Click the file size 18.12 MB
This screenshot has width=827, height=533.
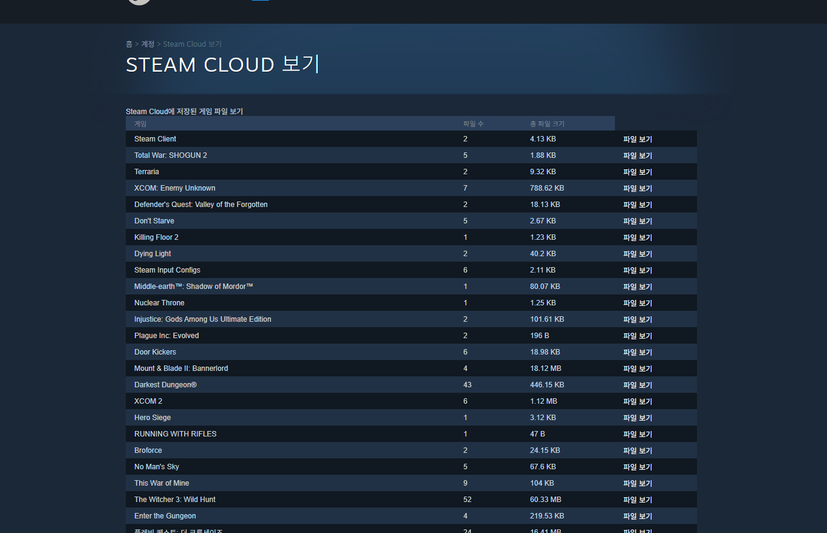tap(546, 368)
